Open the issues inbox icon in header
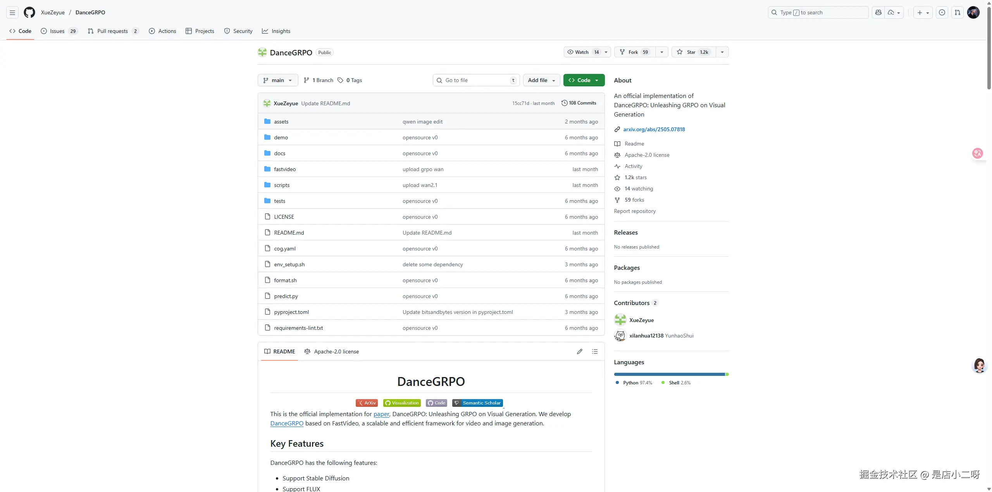Screen dimensions: 992x492 (942, 12)
